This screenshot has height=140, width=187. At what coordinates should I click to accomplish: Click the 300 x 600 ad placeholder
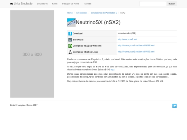pyautogui.click(x=32, y=54)
